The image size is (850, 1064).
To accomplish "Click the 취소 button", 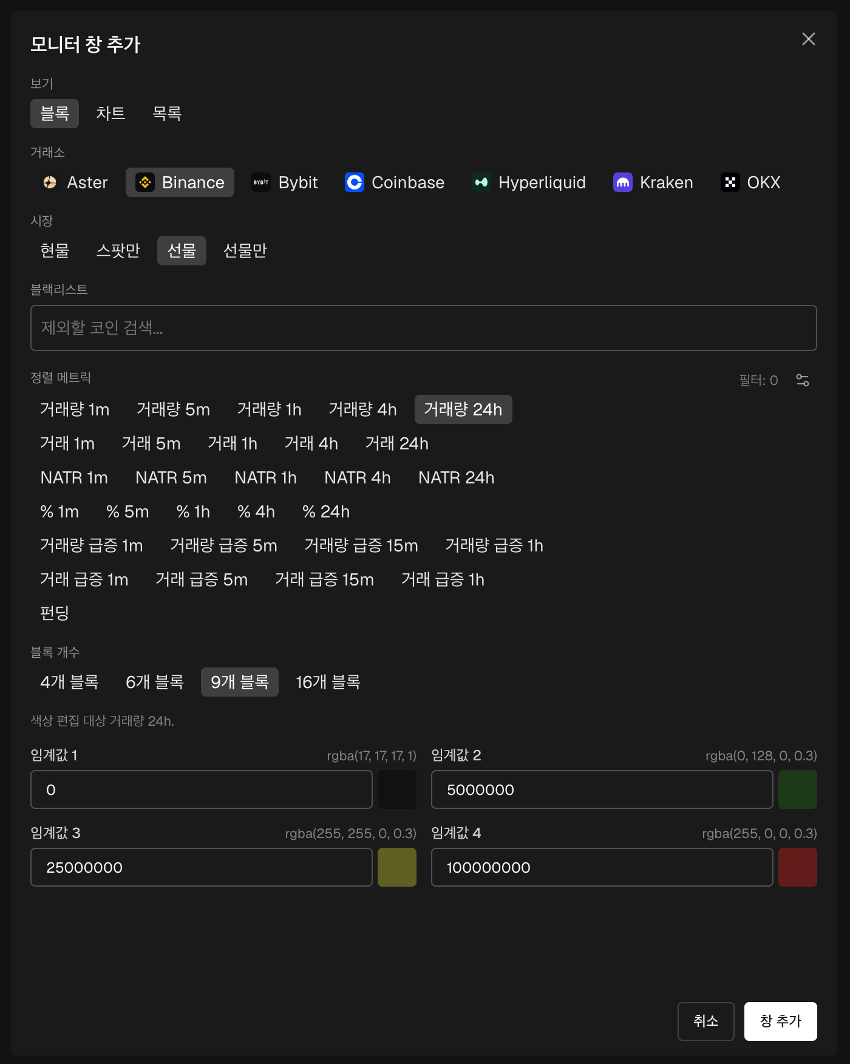I will [x=706, y=1021].
